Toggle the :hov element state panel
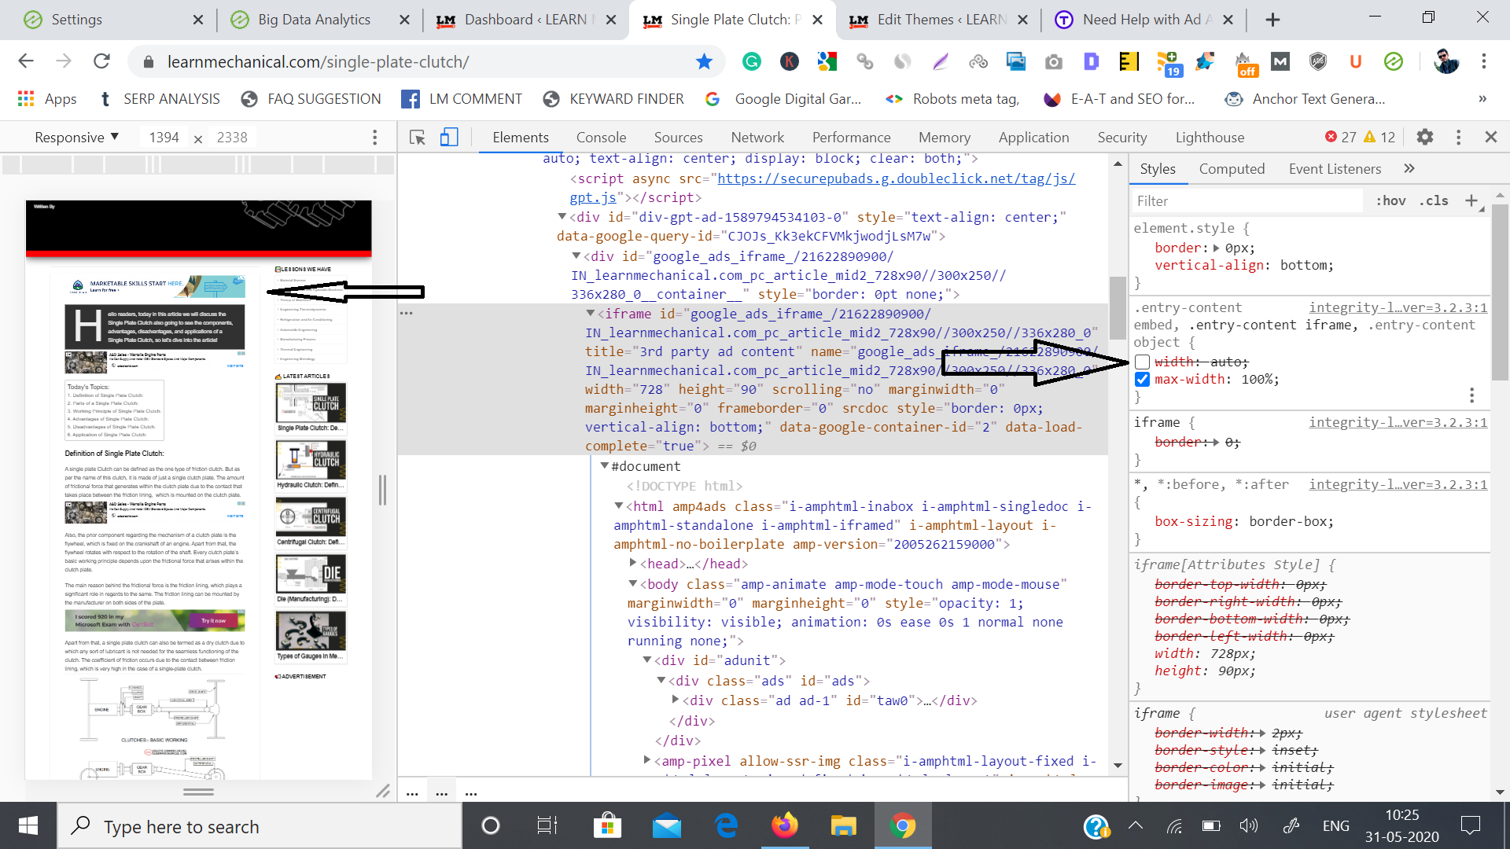This screenshot has height=849, width=1510. pos(1390,200)
